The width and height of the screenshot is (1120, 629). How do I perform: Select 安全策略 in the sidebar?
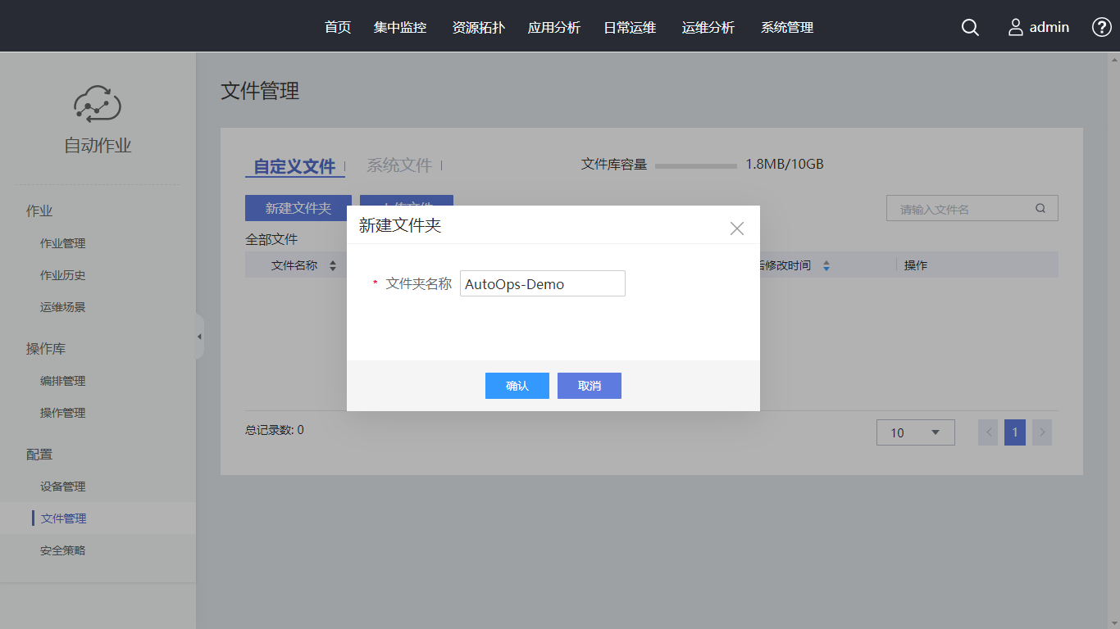tap(63, 550)
